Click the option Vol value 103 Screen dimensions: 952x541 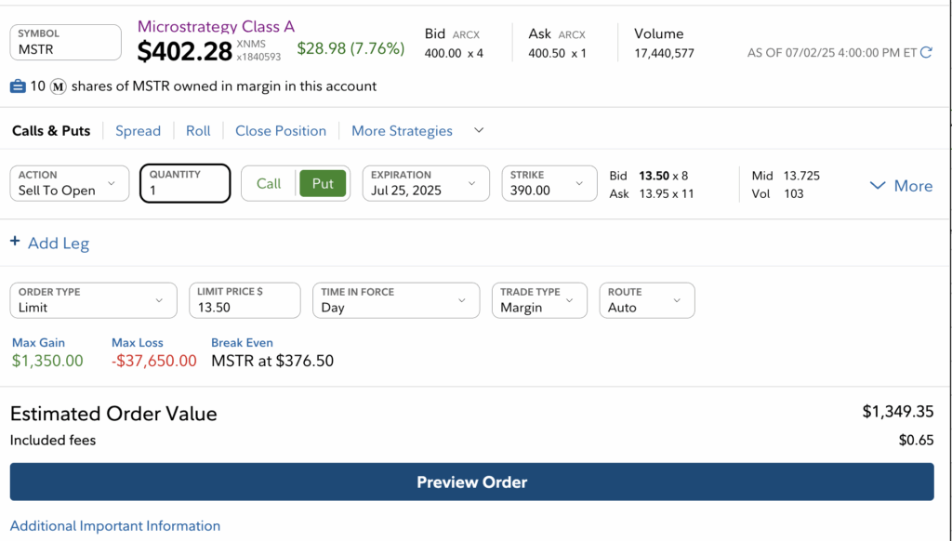(794, 194)
